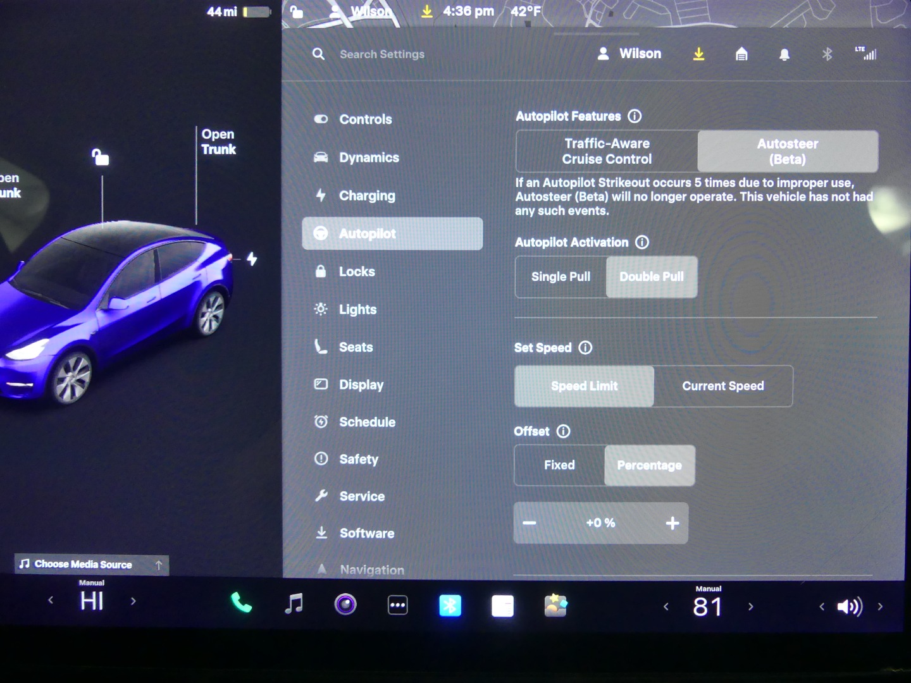Open the garage door HomeLink icon

coord(741,55)
